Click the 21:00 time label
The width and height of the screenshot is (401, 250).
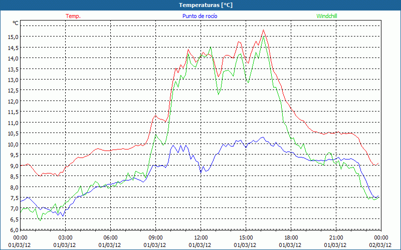coord(336,238)
